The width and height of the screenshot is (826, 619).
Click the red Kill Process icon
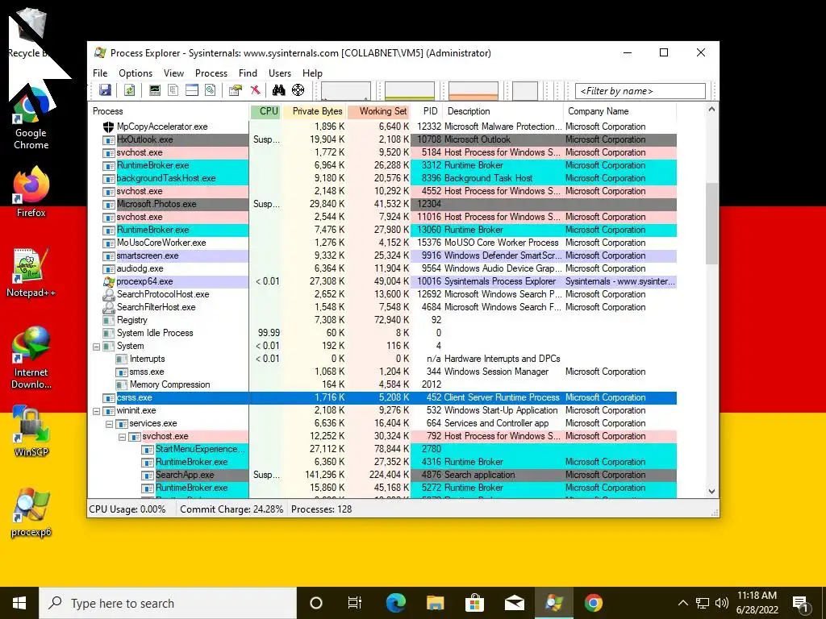tap(255, 90)
